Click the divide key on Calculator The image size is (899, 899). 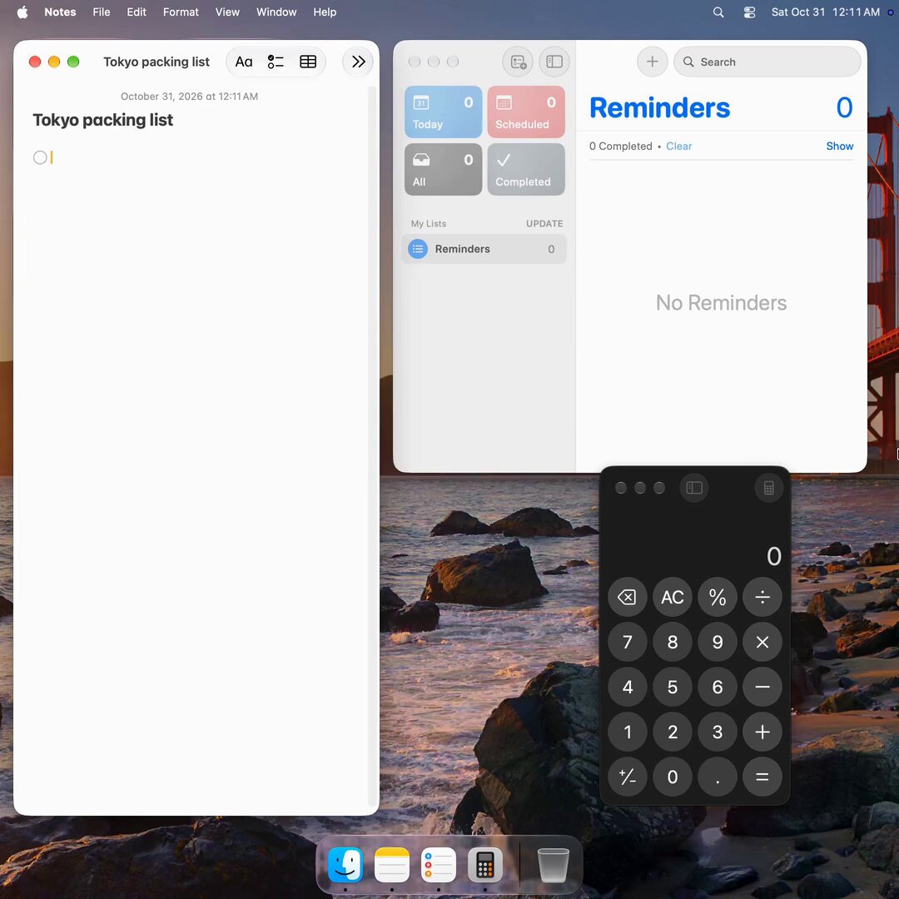tap(762, 597)
